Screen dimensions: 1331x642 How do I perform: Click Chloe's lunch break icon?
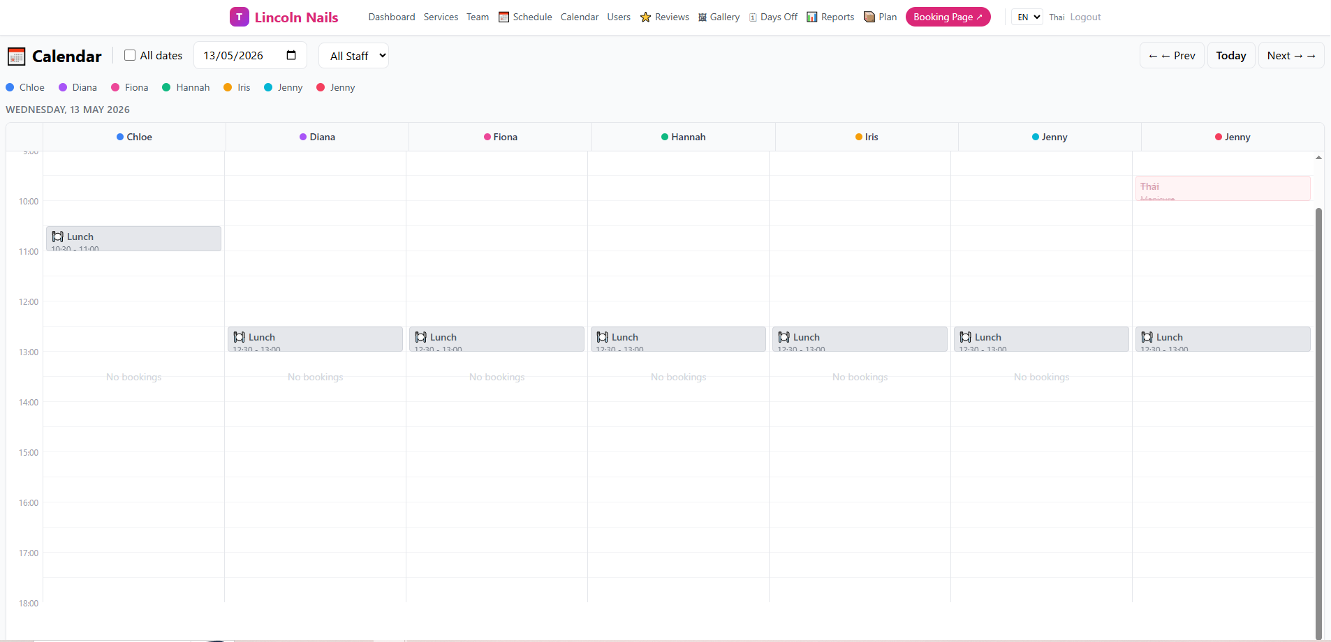pos(58,237)
